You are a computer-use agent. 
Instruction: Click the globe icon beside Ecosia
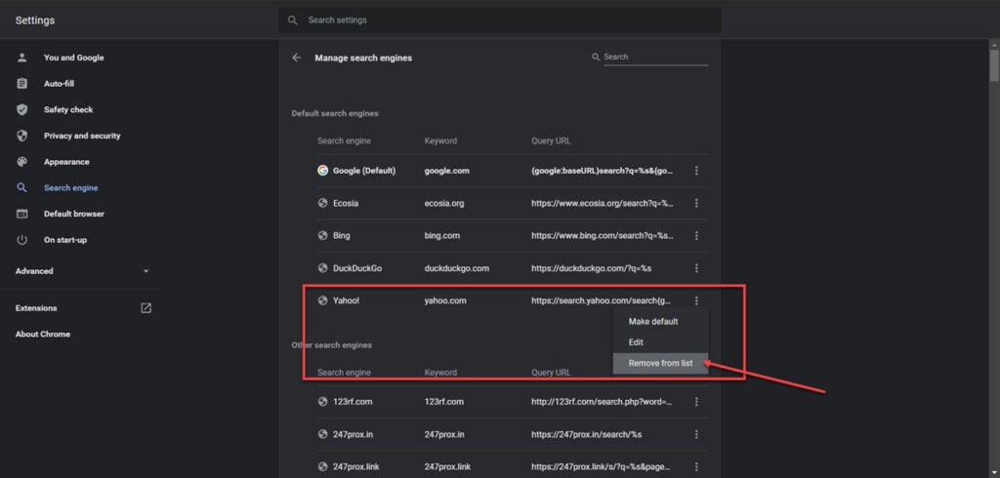tap(322, 203)
